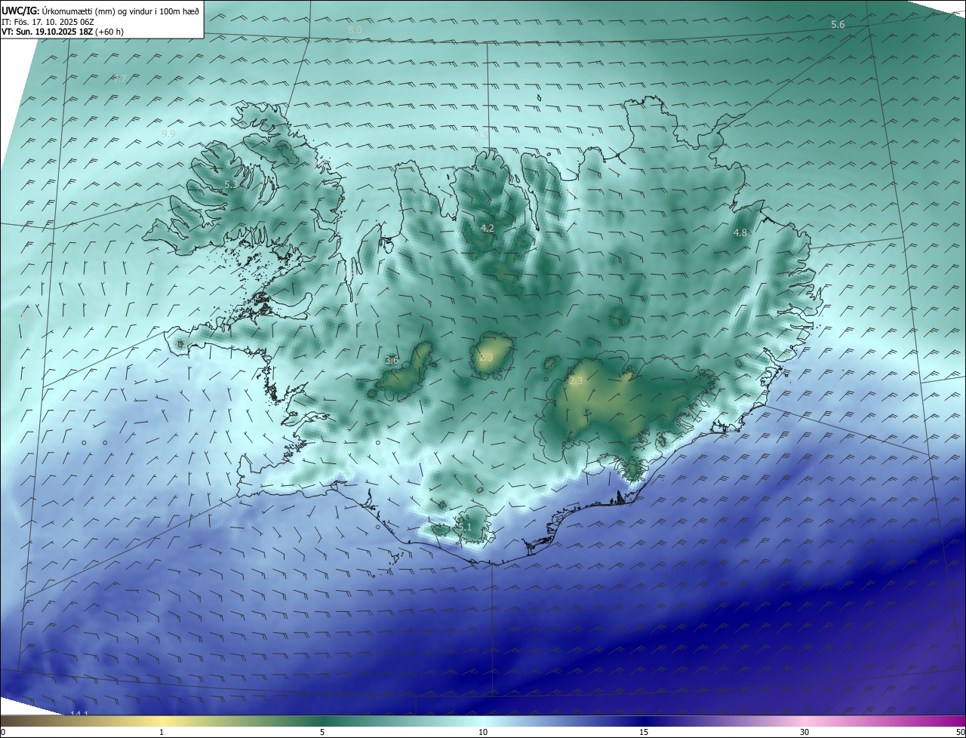The width and height of the screenshot is (966, 738).
Task: Click the 3.6 value label on the map
Action: point(392,361)
